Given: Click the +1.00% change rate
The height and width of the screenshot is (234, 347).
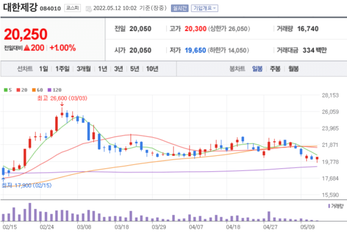Looking at the screenshot, I should (x=63, y=48).
